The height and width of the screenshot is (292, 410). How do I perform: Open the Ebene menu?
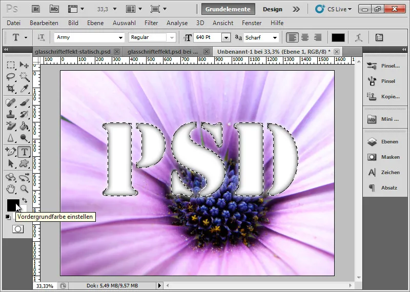click(95, 23)
